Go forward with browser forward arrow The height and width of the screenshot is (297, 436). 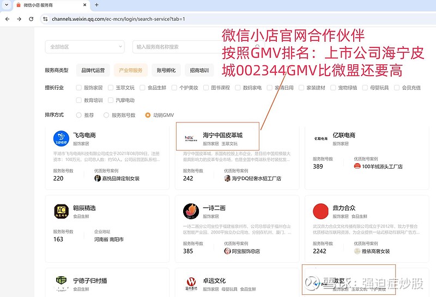[19, 19]
